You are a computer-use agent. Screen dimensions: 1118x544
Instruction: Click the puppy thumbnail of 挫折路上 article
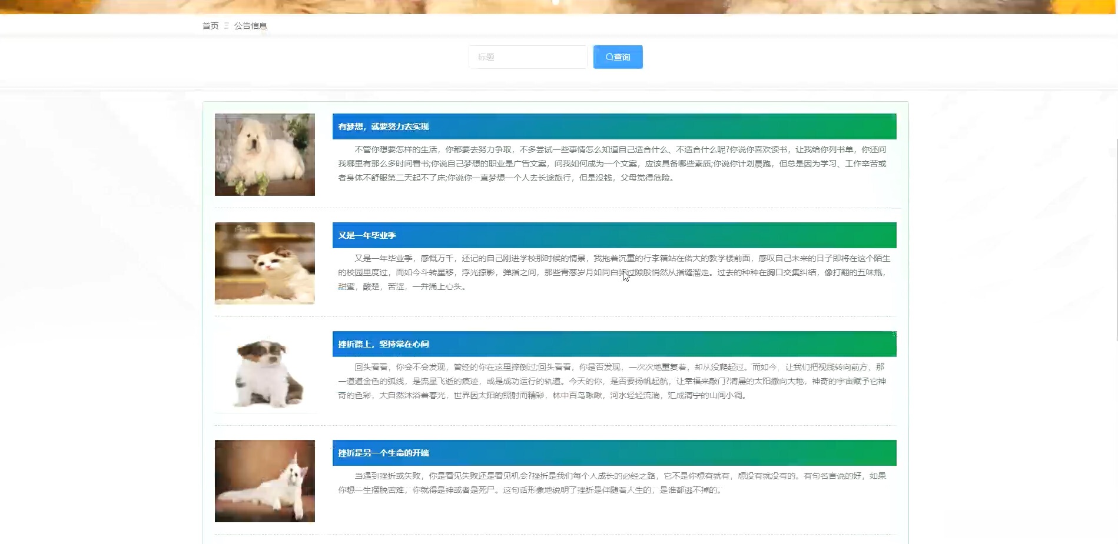[x=264, y=372]
